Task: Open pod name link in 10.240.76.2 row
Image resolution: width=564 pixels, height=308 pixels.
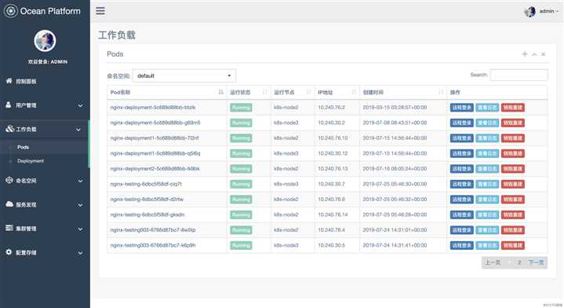Action: pos(153,108)
